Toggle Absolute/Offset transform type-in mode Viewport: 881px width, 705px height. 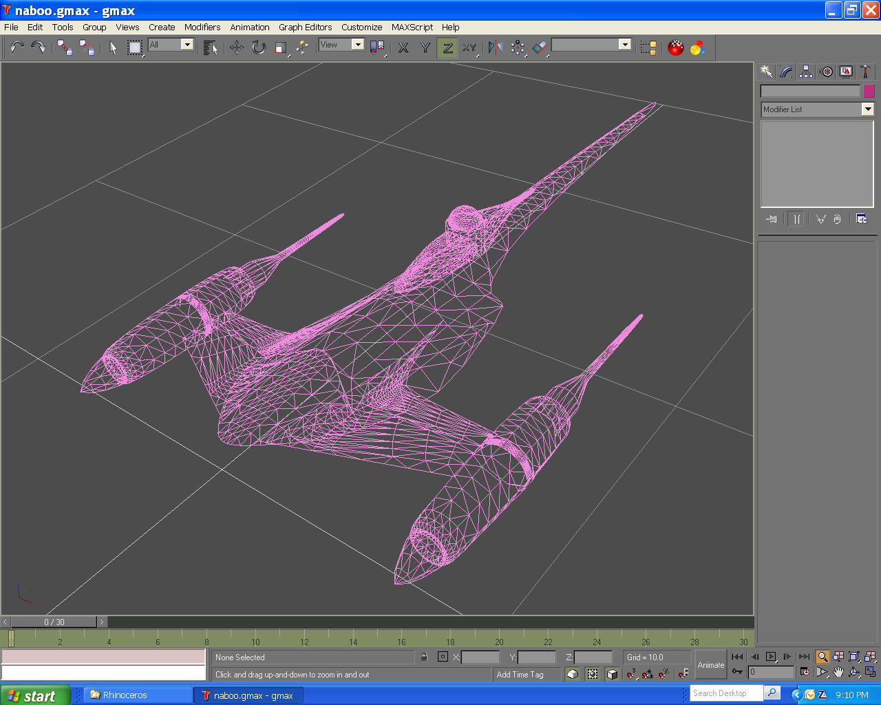(443, 657)
